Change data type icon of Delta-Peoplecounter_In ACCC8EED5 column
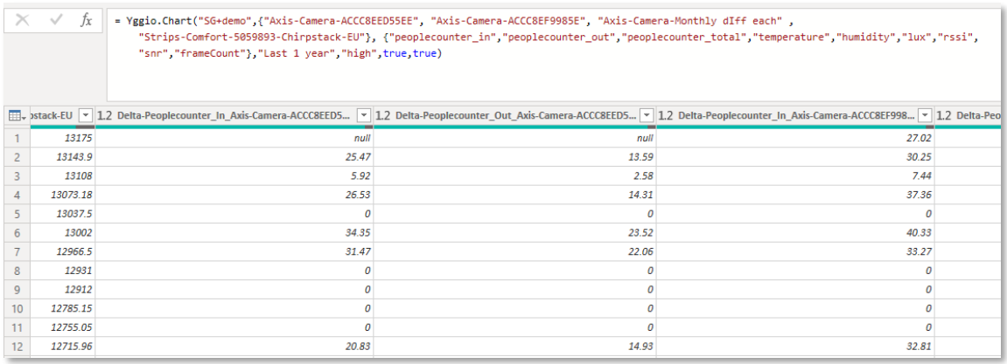Viewport: 1007px width, 364px height. [x=105, y=116]
